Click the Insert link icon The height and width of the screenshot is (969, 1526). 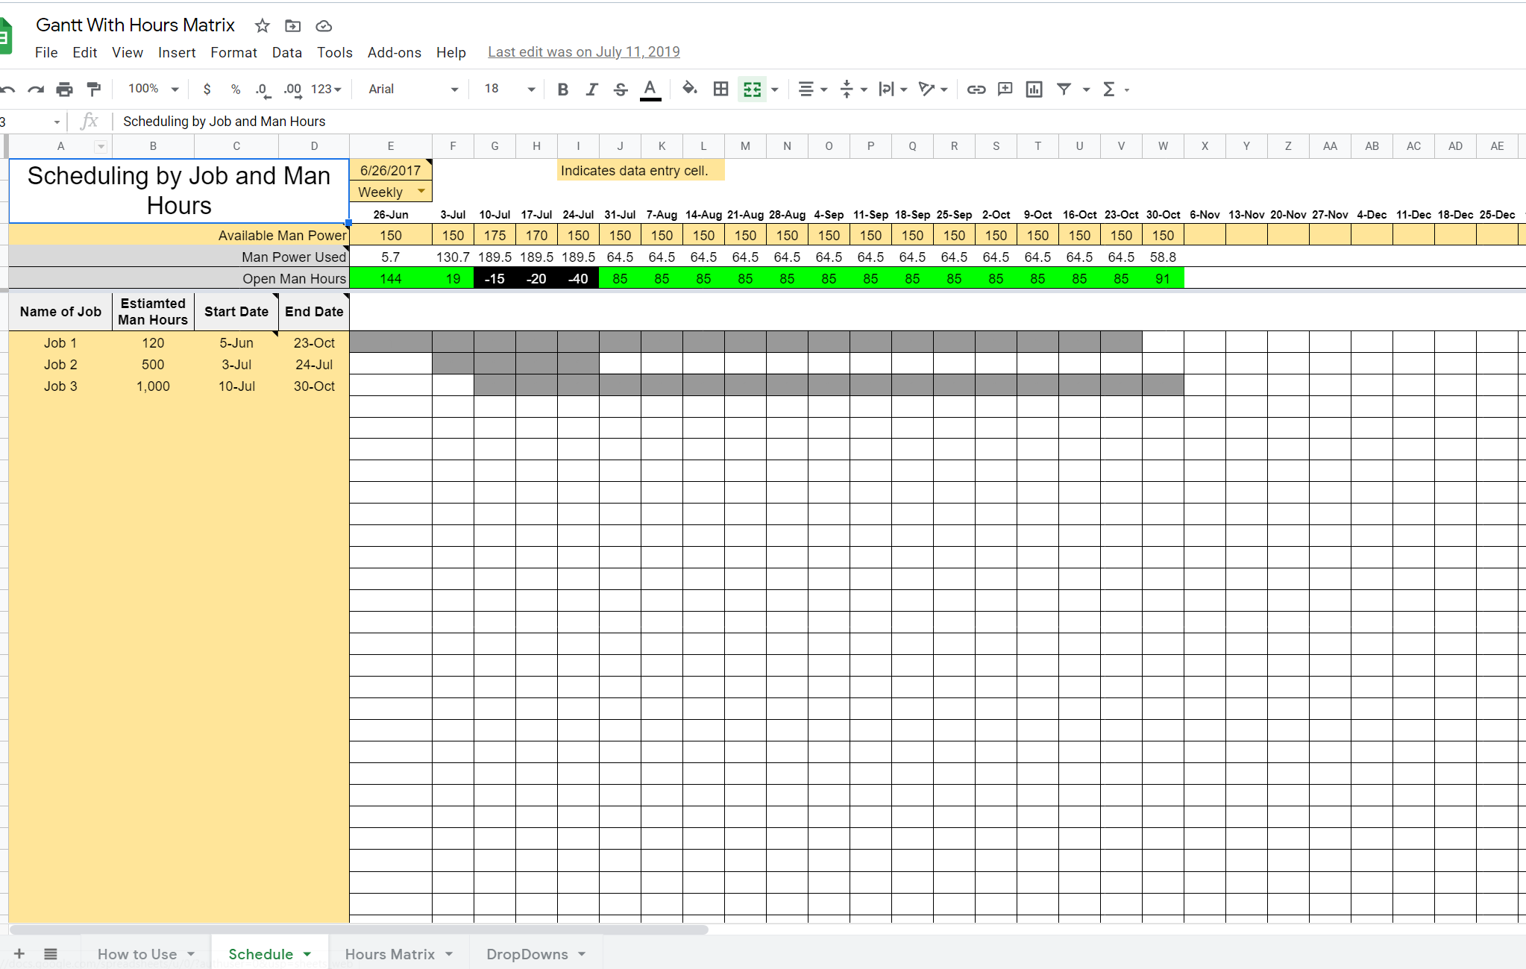point(975,89)
